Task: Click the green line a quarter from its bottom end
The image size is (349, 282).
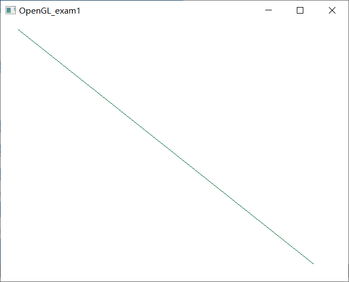Action: click(240, 205)
